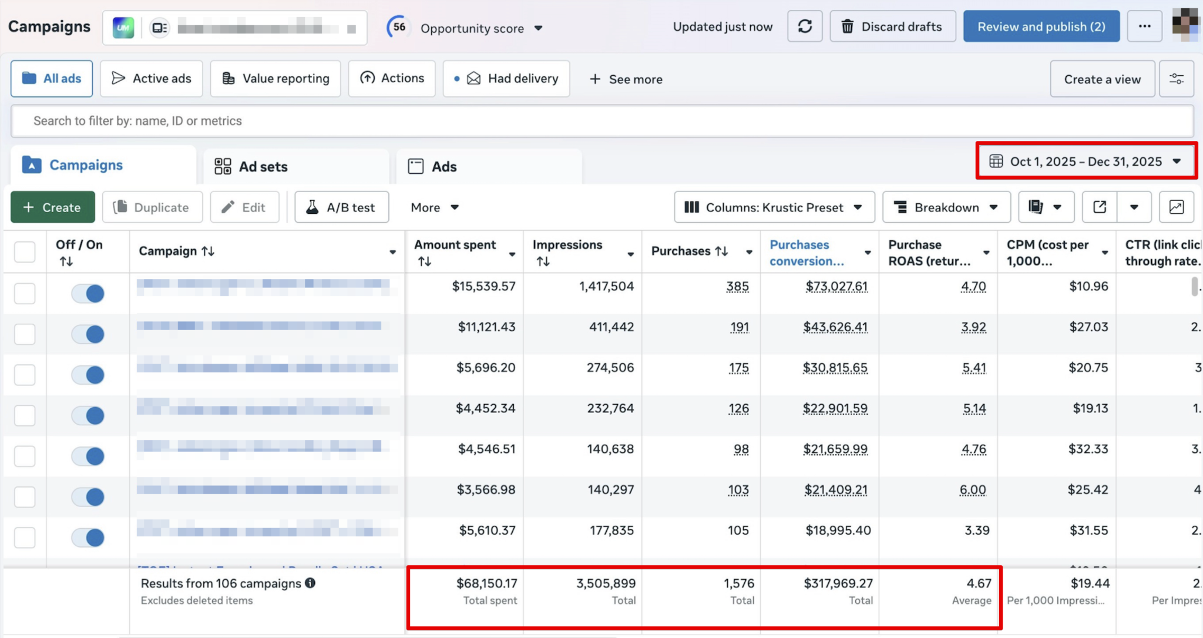Click the Discard drafts button
The width and height of the screenshot is (1203, 638).
point(892,26)
